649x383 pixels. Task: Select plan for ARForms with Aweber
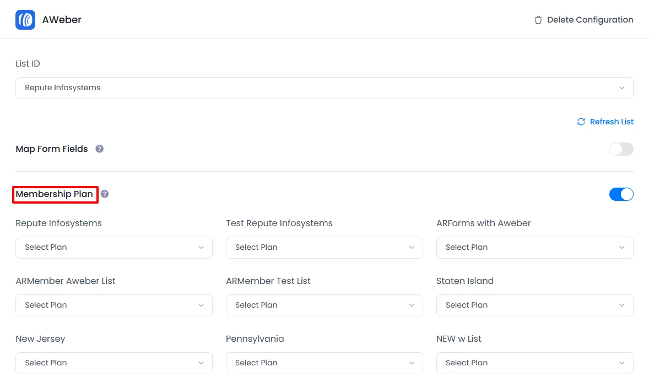coord(534,248)
